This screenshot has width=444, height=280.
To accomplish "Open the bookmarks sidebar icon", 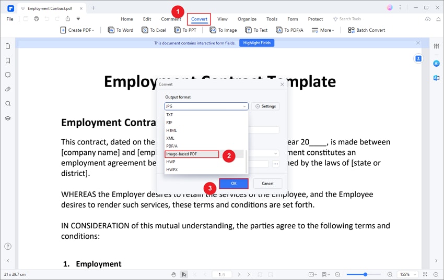I will click(x=8, y=60).
